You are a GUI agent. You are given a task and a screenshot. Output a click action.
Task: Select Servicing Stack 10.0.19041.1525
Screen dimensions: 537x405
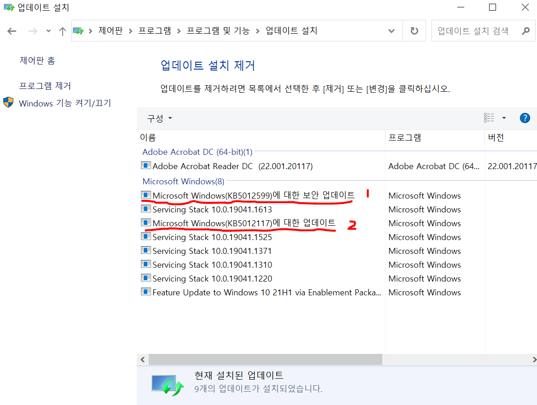[212, 237]
